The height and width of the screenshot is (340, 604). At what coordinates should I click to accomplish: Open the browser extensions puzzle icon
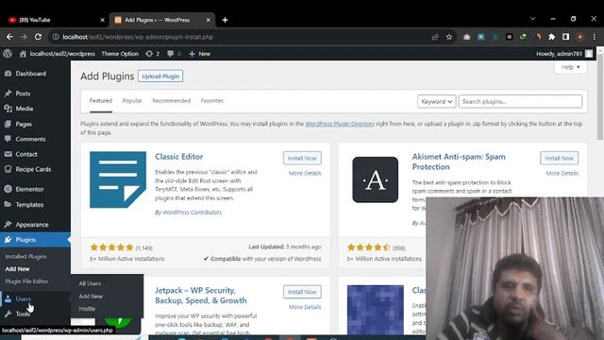[x=551, y=37]
